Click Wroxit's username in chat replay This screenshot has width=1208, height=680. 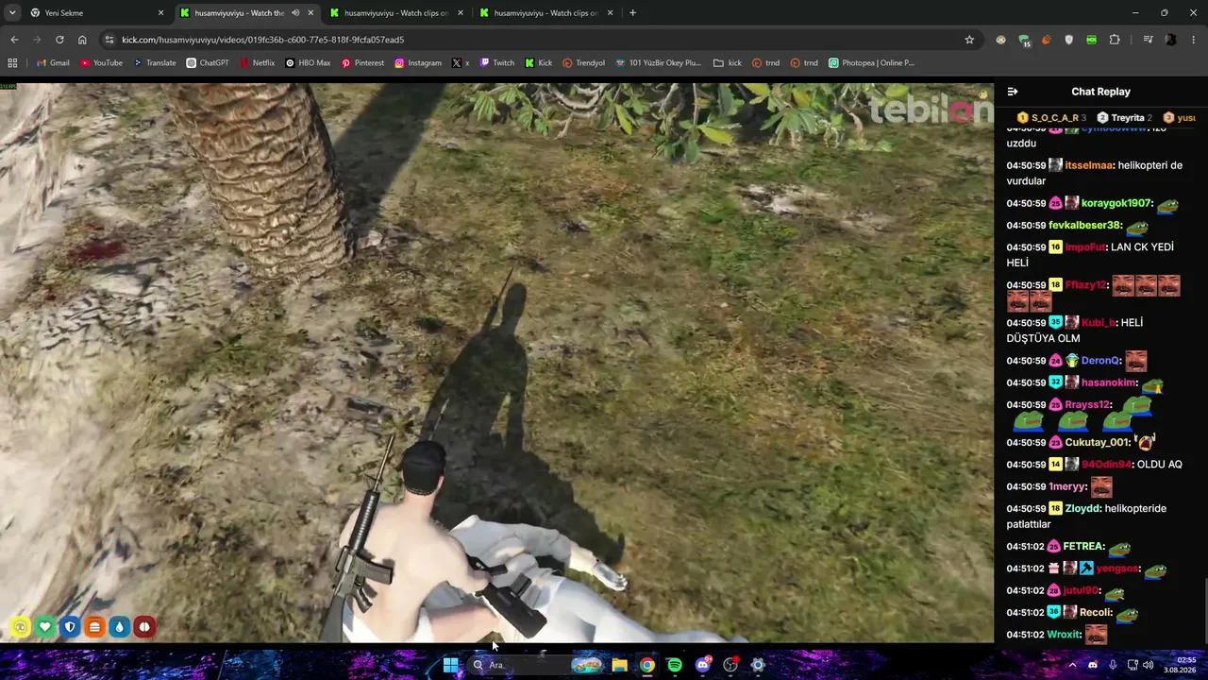(x=1064, y=635)
